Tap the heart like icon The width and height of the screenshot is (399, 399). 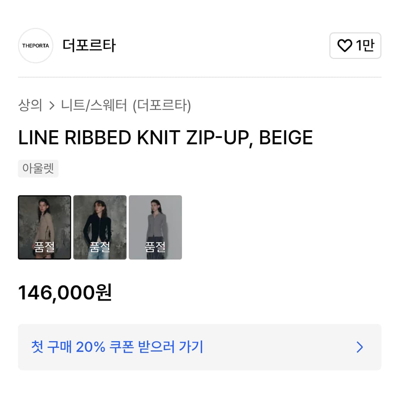tap(344, 46)
